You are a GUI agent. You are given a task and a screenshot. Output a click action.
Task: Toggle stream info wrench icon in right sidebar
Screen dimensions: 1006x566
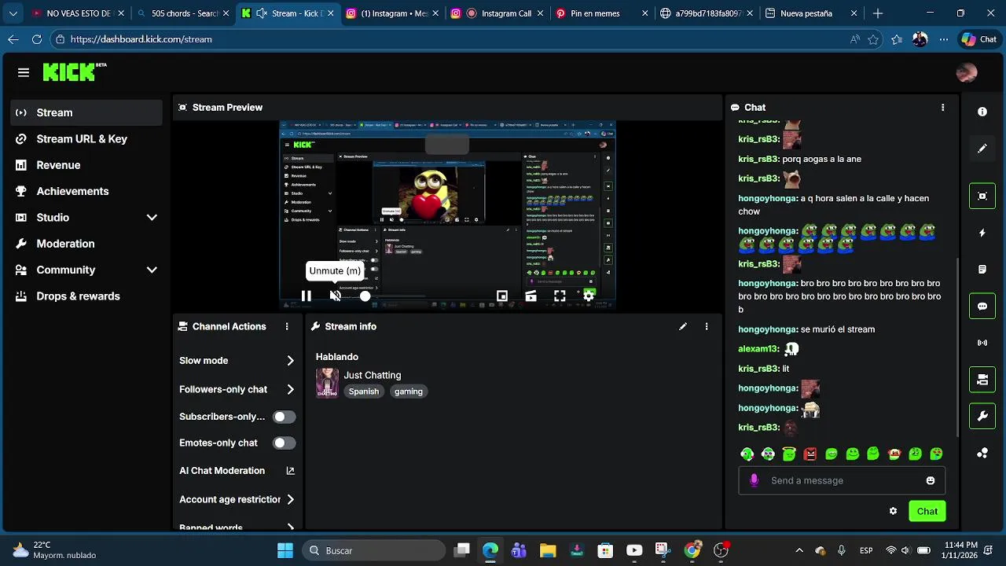[982, 416]
